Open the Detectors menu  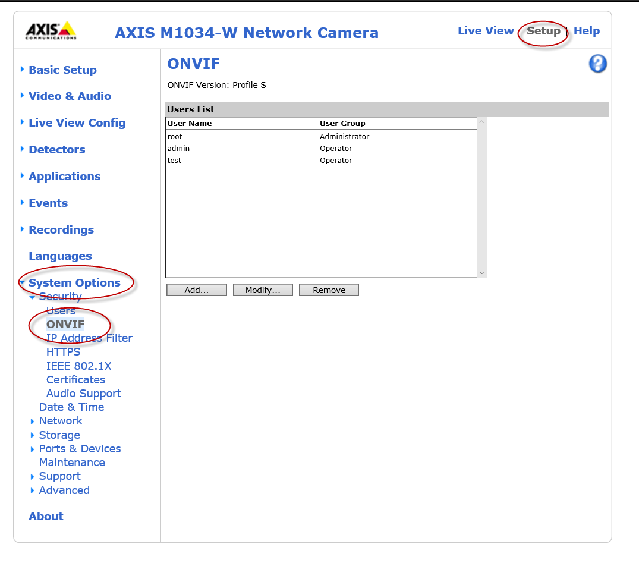pos(57,149)
